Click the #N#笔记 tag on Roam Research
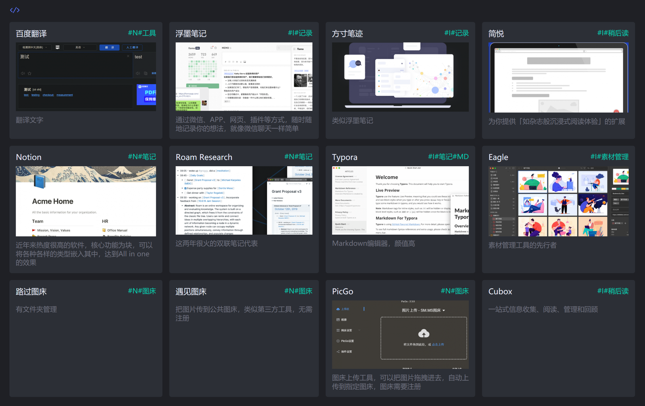 pyautogui.click(x=298, y=157)
